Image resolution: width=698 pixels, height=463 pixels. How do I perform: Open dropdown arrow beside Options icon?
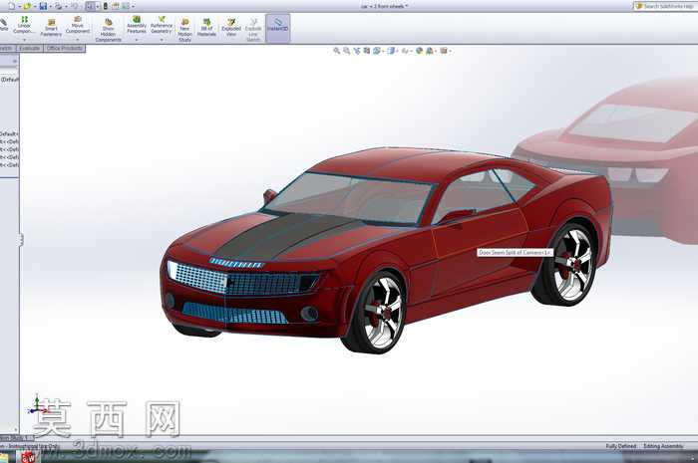133,7
